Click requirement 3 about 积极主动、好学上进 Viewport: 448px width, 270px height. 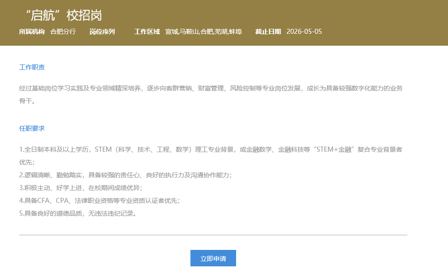[80, 188]
